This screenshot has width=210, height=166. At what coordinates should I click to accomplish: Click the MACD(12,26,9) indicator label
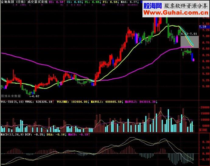point(12,135)
